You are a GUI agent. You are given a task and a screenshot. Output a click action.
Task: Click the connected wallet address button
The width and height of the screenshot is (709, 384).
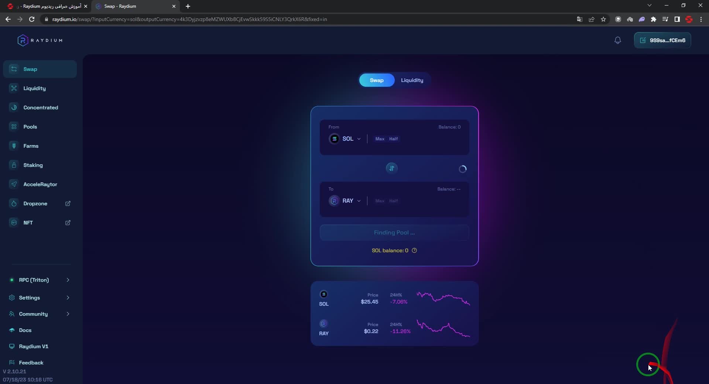pos(662,40)
